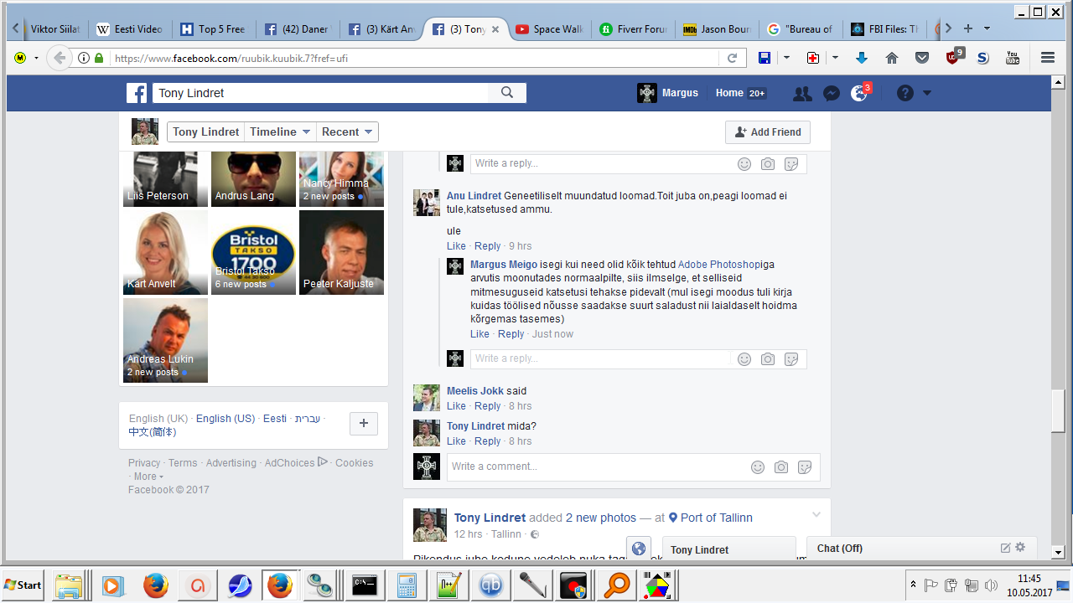Open Bristol Takso friend thumbnail
This screenshot has width=1073, height=603.
[x=253, y=252]
